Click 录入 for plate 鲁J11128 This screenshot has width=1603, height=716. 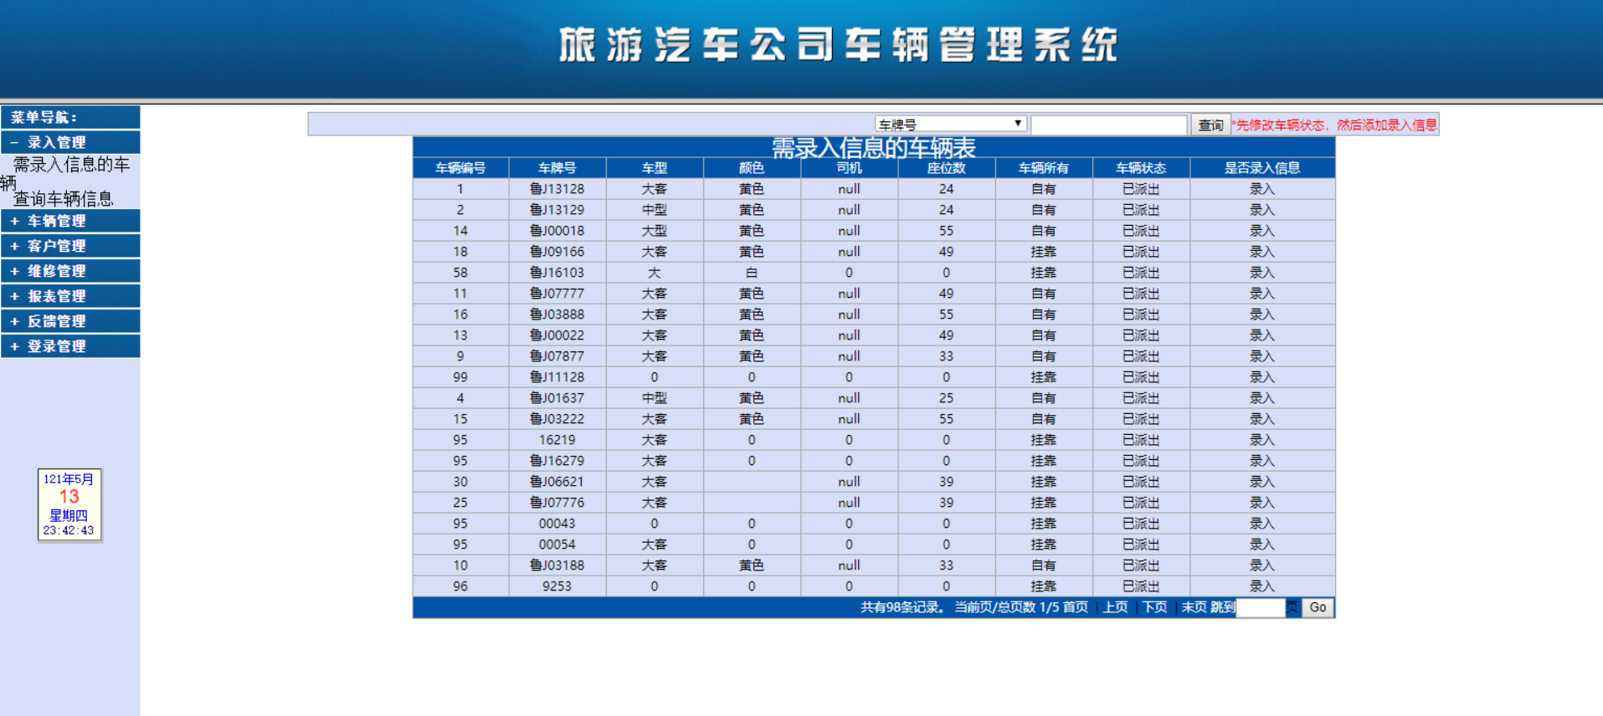1261,377
